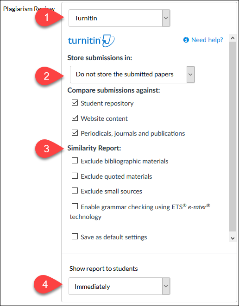Screen dimensions: 239x306
Task: Click the scrollbar down arrow
Action: [x=233, y=238]
